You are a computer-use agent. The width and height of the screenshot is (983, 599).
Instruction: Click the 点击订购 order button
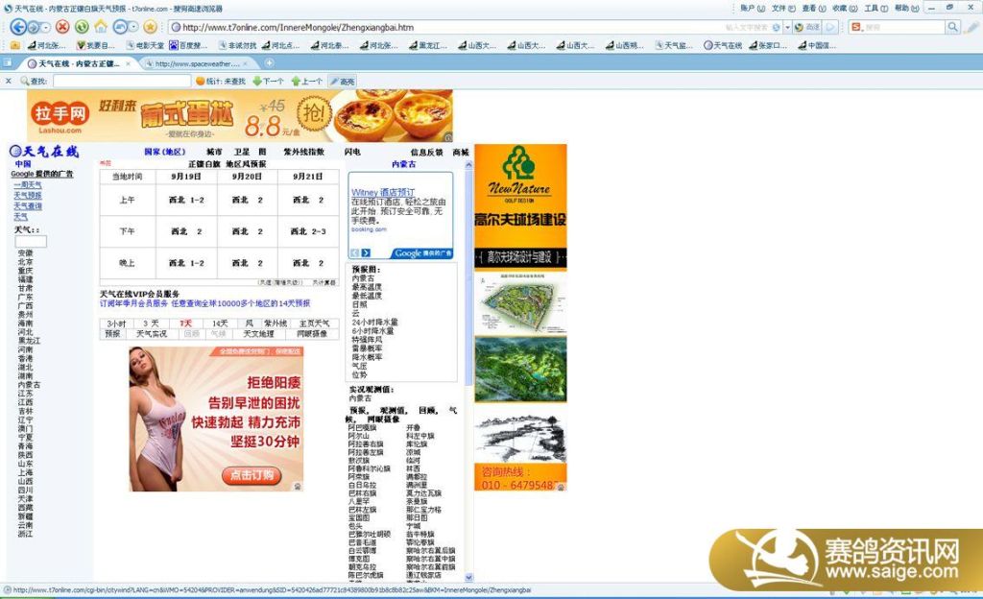coord(252,474)
